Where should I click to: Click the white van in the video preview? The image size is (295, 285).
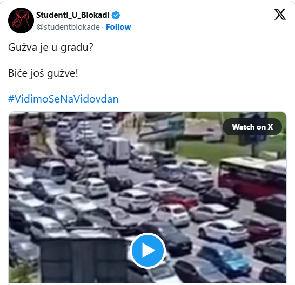point(117,150)
